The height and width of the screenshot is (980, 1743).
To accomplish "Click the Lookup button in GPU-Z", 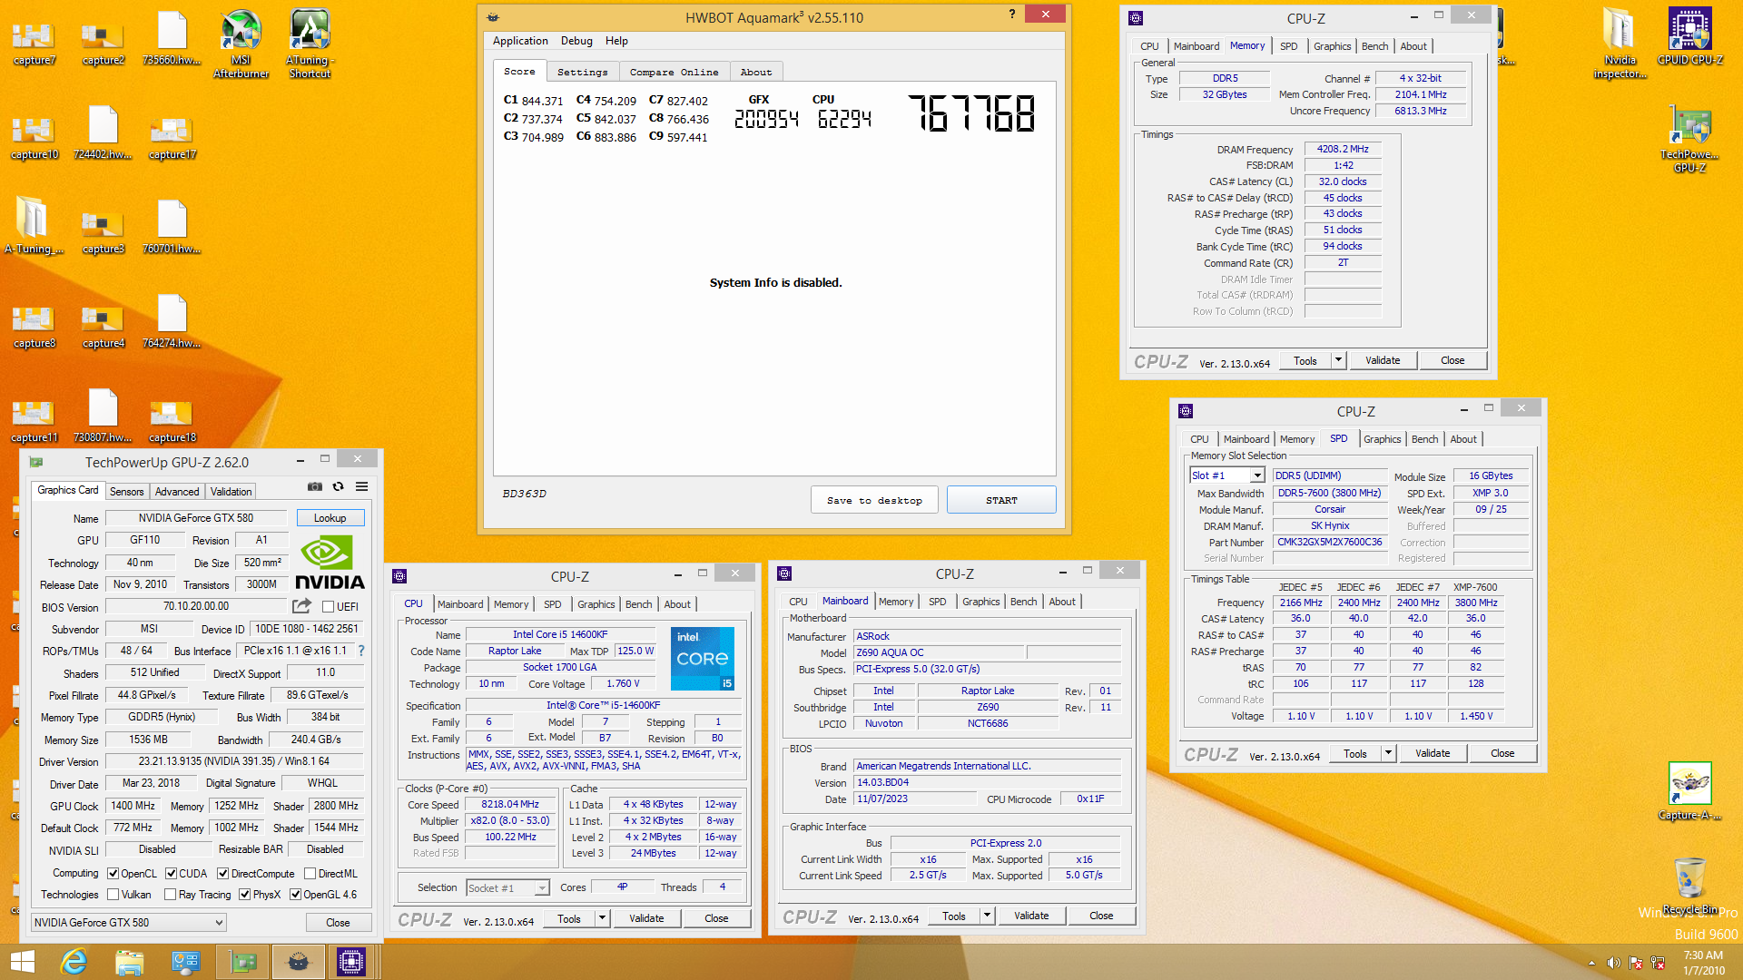I will coord(330,518).
